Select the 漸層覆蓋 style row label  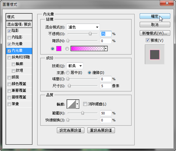tap(19, 90)
